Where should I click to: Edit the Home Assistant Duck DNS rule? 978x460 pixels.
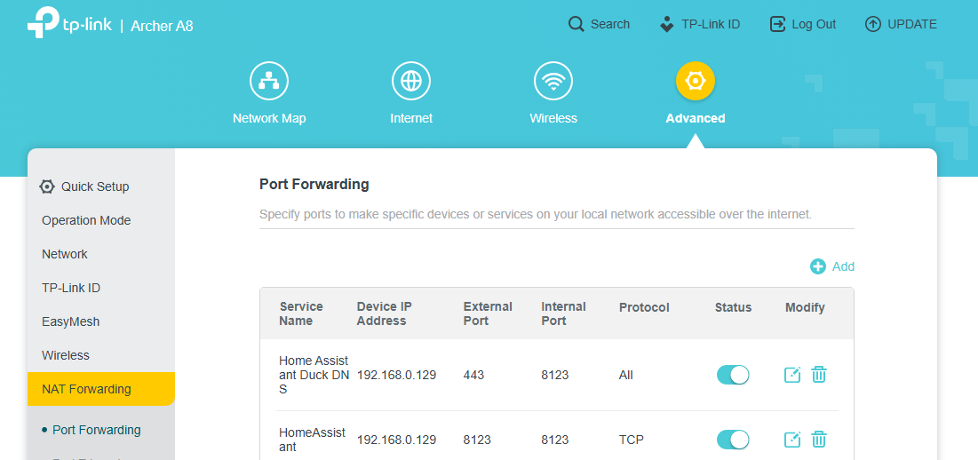tap(792, 375)
